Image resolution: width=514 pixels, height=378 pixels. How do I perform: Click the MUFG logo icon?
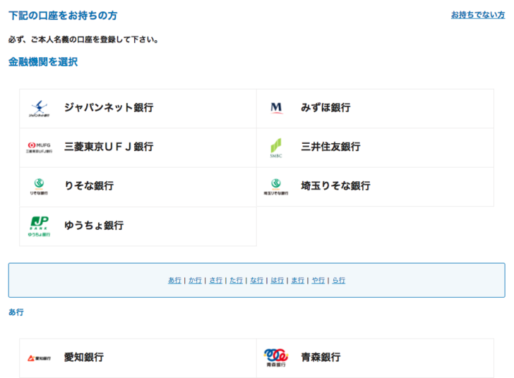tap(40, 147)
